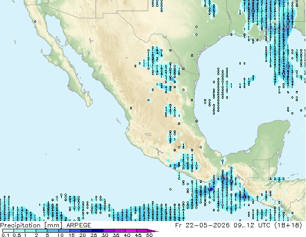Click the '09..12 UTC' time range text
Viewport: 306px width, 237px height.
point(252,225)
